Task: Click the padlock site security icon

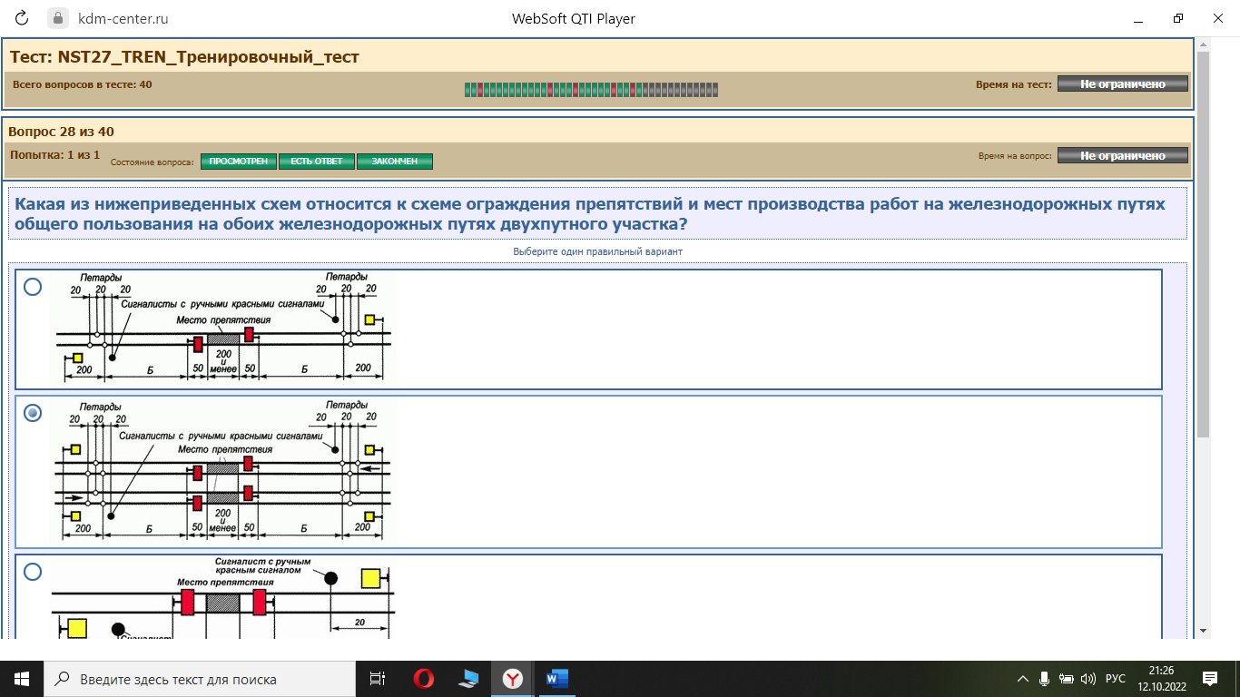Action: coord(56,18)
